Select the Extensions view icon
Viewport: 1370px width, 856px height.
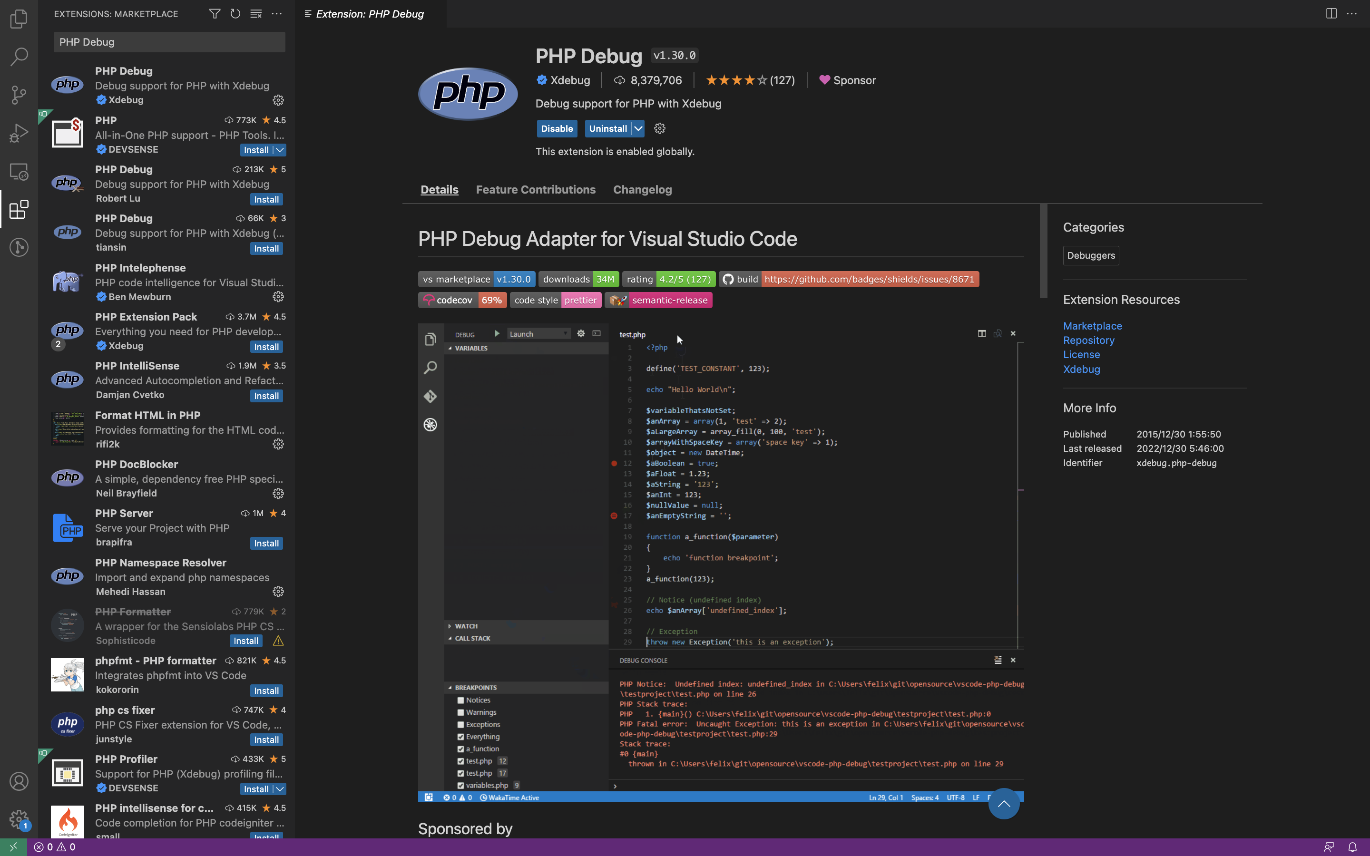pyautogui.click(x=19, y=209)
